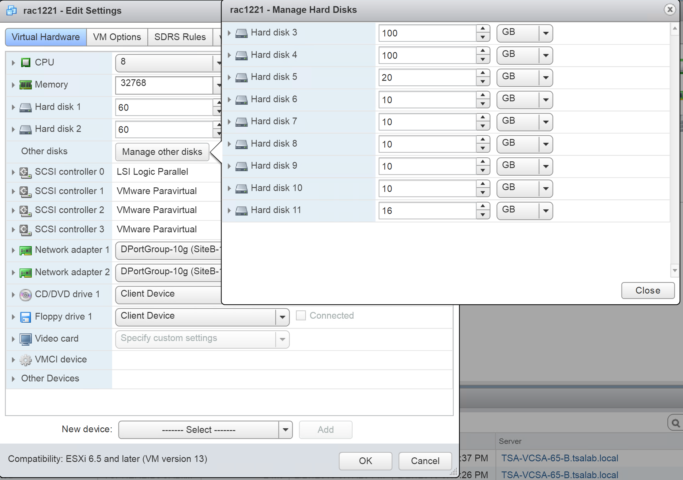The image size is (683, 480).
Task: Decrease Hard disk 11 size with down stepper
Action: click(x=483, y=215)
